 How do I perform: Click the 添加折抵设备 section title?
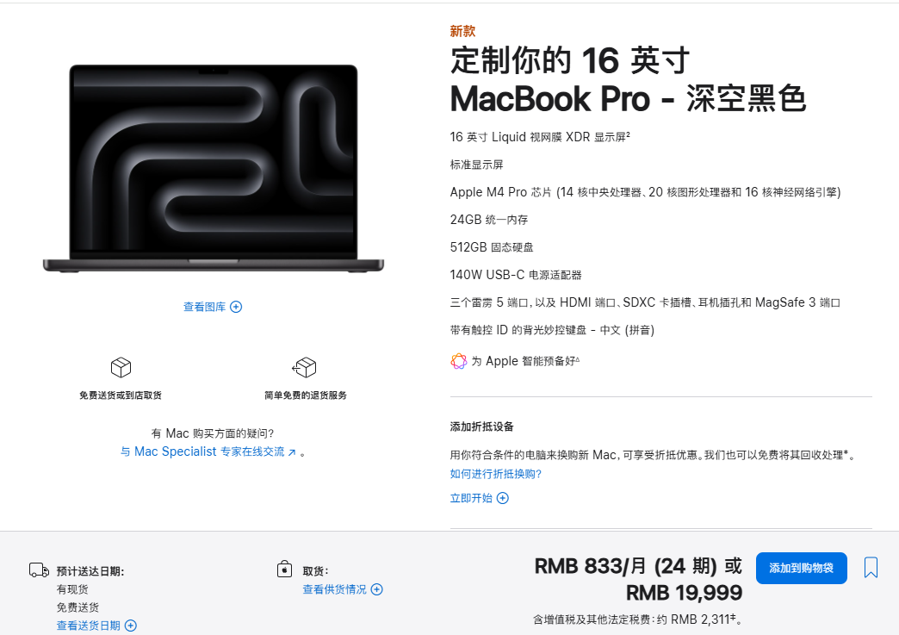coord(481,426)
